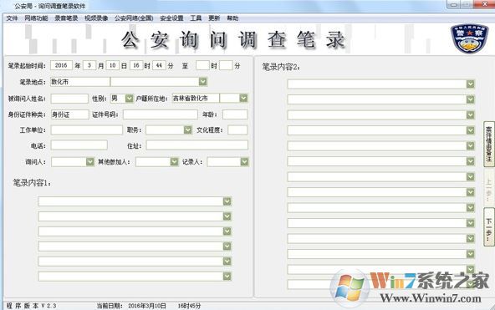Click the 证件号码 input field
The image size is (495, 310).
coord(161,114)
